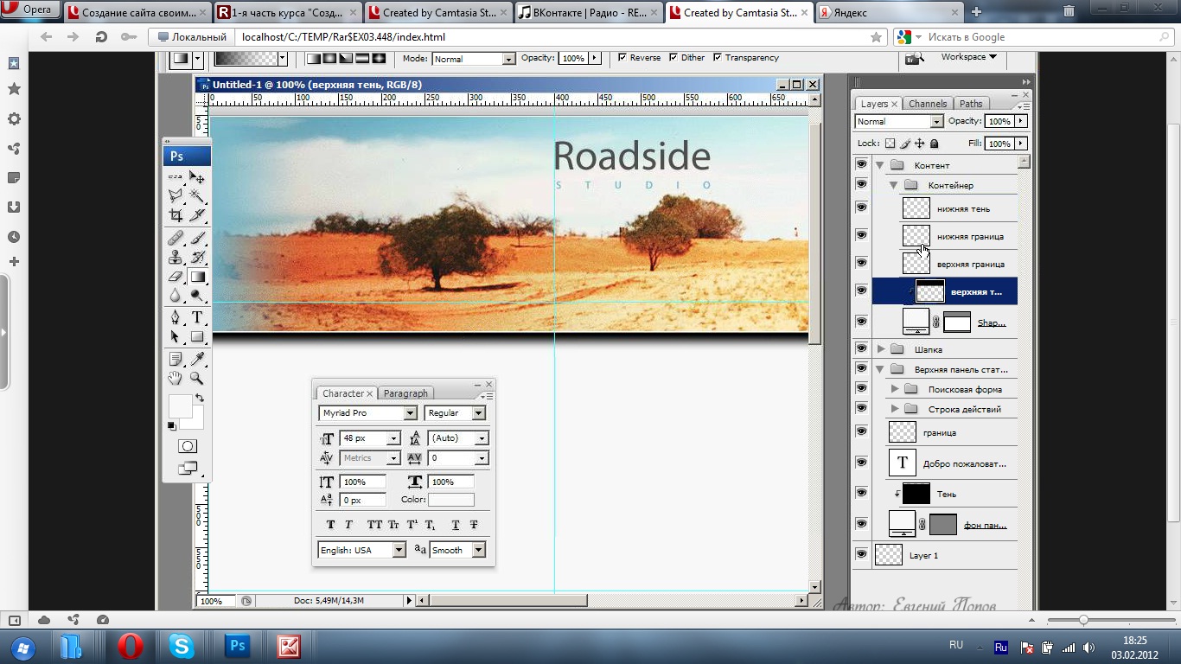Expand the Шапка layer group
The height and width of the screenshot is (664, 1181).
coord(881,349)
